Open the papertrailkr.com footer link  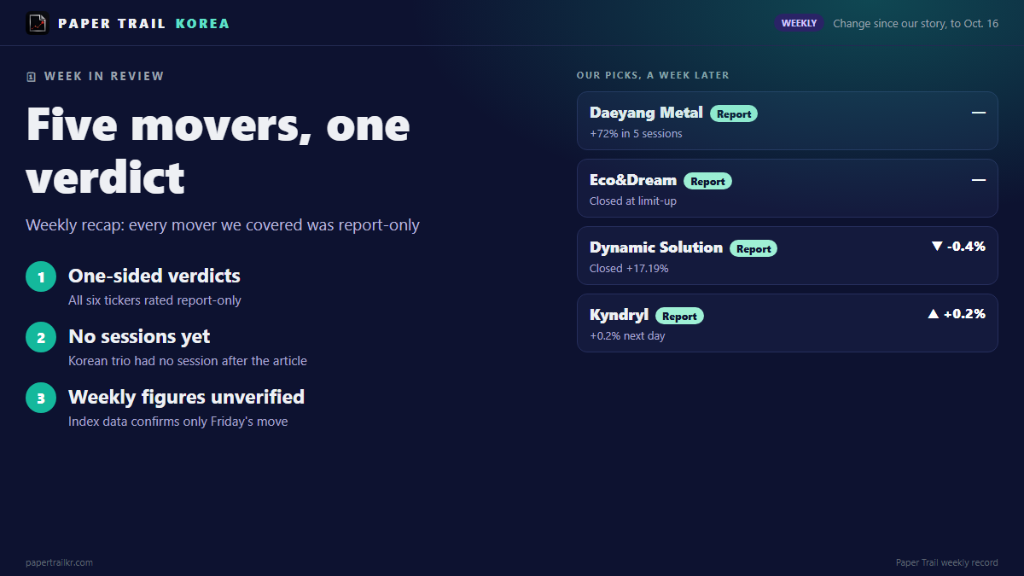[x=59, y=562]
